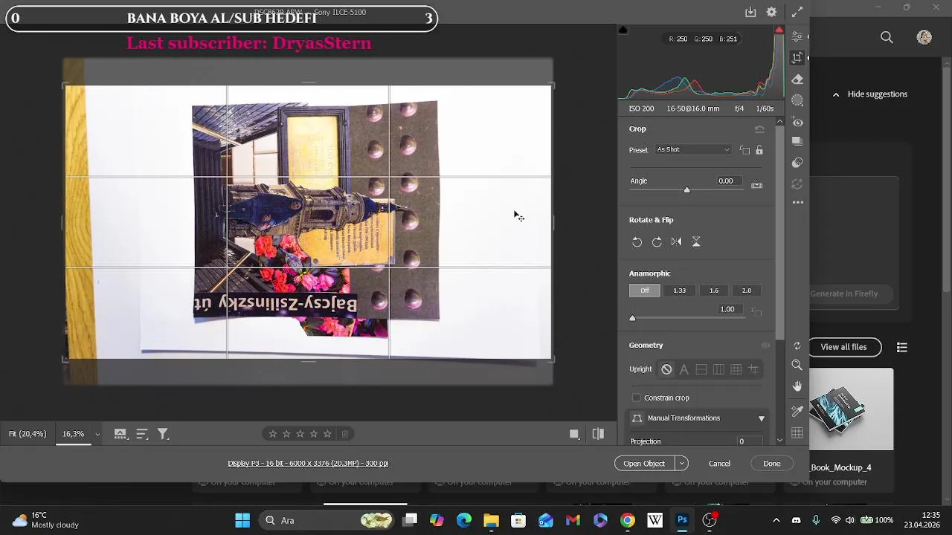Apply Auto Upright correction
This screenshot has height=535, width=952.
684,369
